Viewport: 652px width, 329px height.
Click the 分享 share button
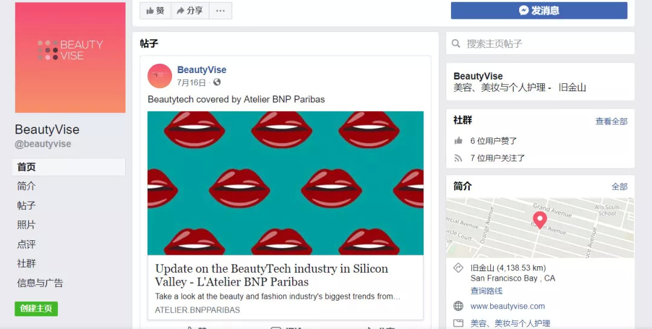190,11
